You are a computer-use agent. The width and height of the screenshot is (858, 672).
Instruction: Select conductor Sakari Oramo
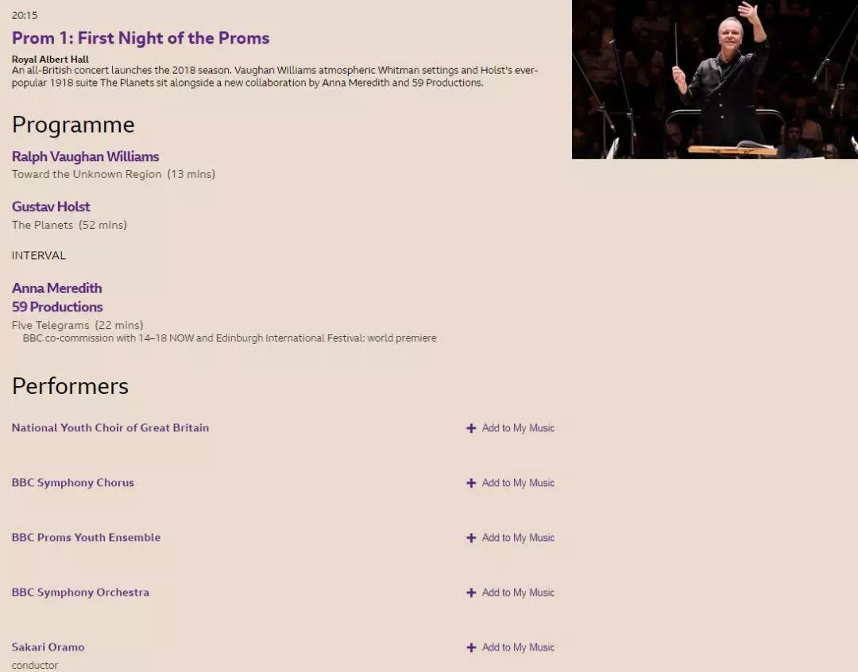pos(48,647)
